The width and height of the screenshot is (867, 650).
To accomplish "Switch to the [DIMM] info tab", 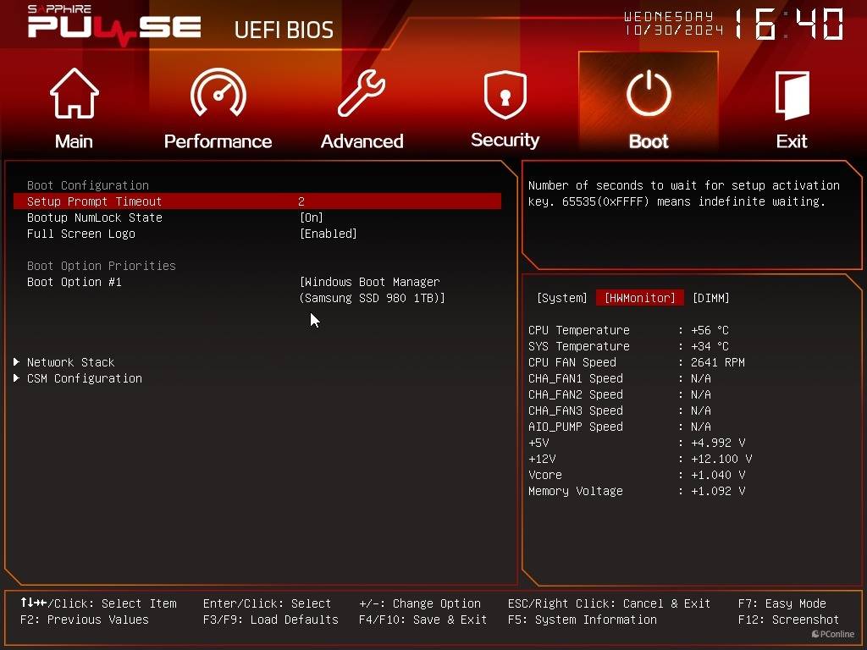I will (710, 298).
